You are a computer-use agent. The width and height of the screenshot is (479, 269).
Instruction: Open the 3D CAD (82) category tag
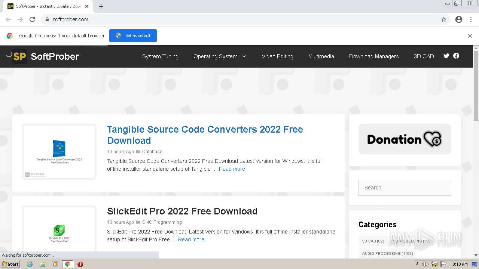373,241
